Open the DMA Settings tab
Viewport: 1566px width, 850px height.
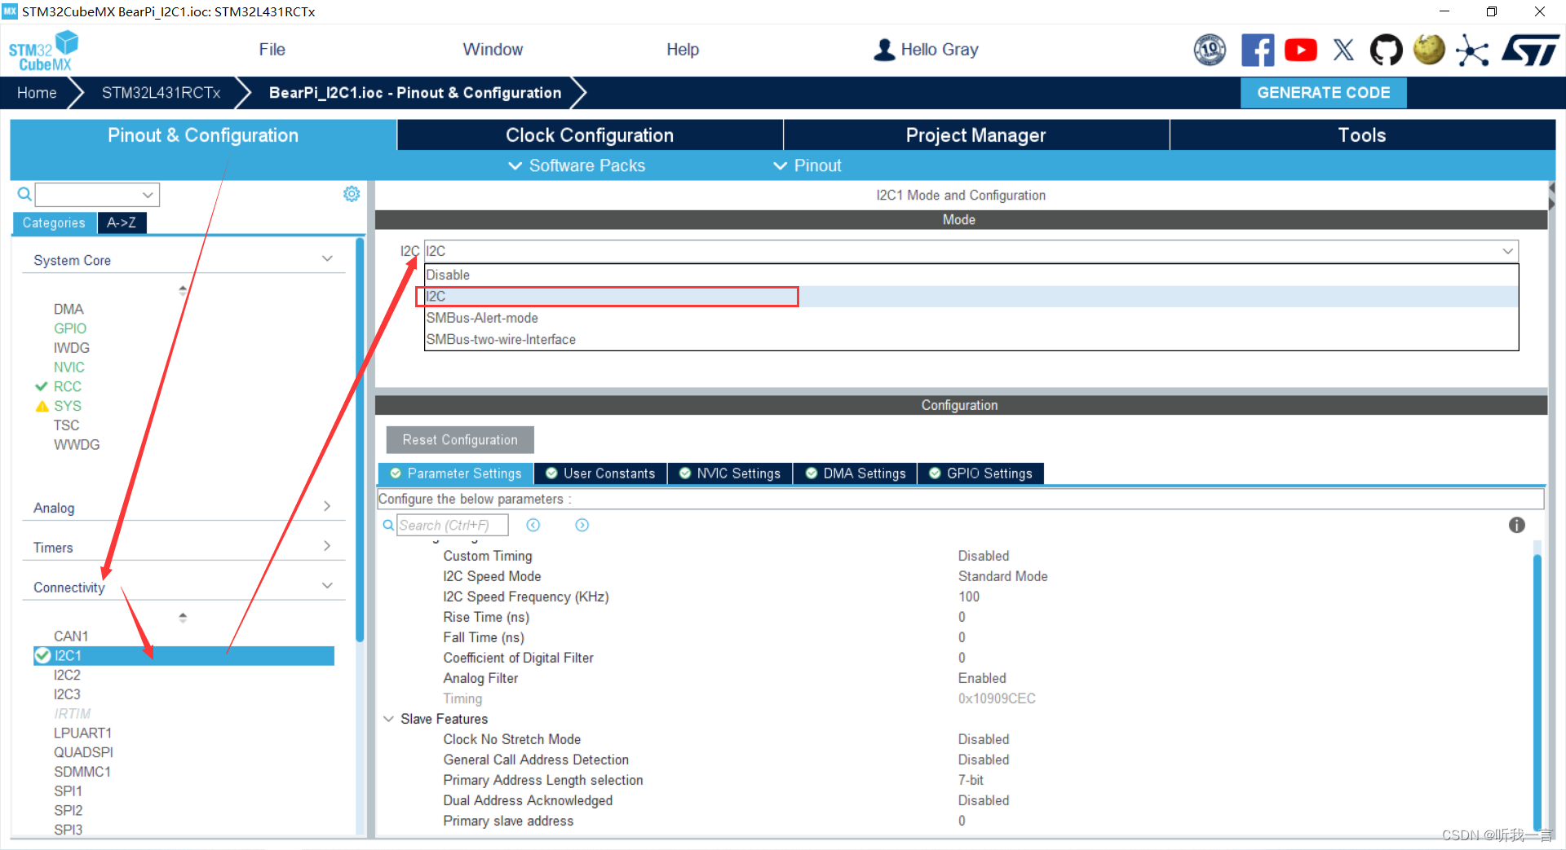856,473
